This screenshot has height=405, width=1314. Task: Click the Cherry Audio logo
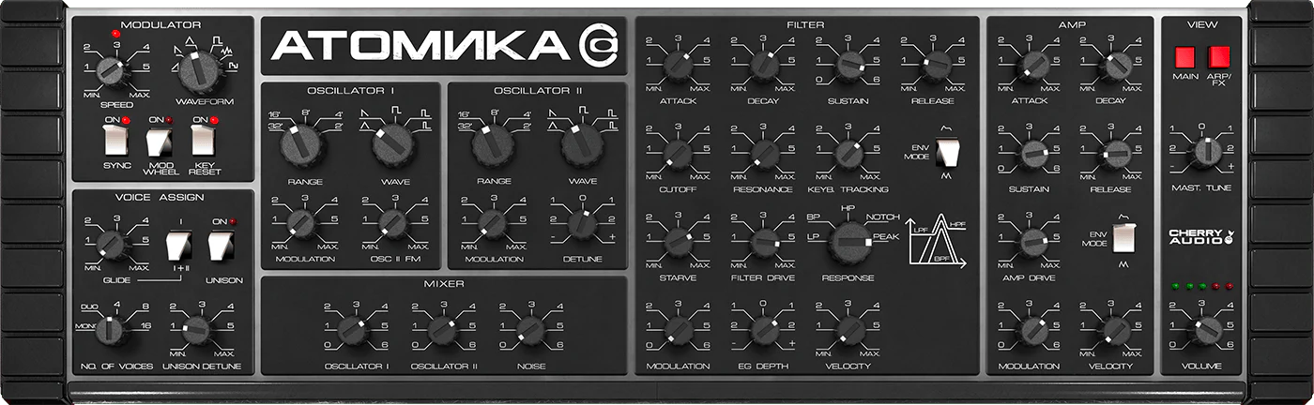pyautogui.click(x=1203, y=237)
